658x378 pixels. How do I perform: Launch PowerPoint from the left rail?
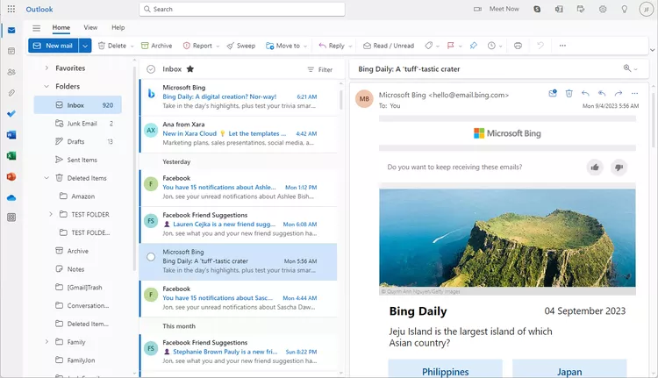[11, 176]
